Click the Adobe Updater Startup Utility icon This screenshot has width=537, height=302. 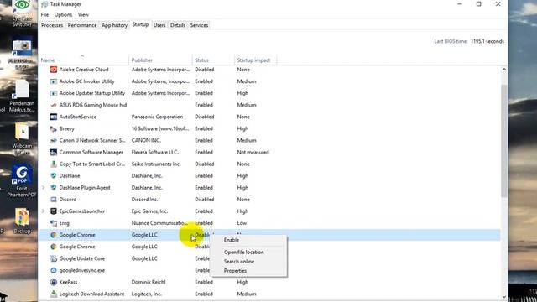pyautogui.click(x=54, y=93)
